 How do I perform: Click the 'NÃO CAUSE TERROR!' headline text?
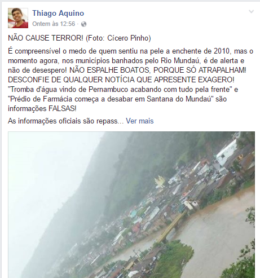pyautogui.click(x=46, y=38)
